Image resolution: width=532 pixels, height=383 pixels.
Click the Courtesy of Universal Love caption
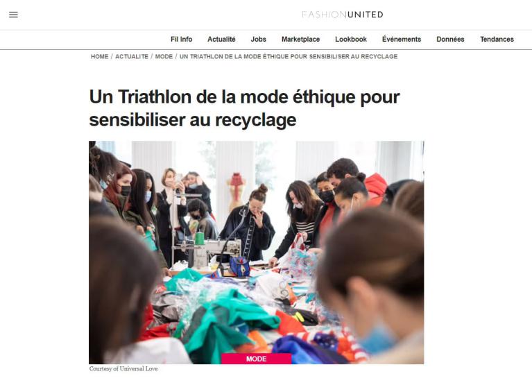123,368
